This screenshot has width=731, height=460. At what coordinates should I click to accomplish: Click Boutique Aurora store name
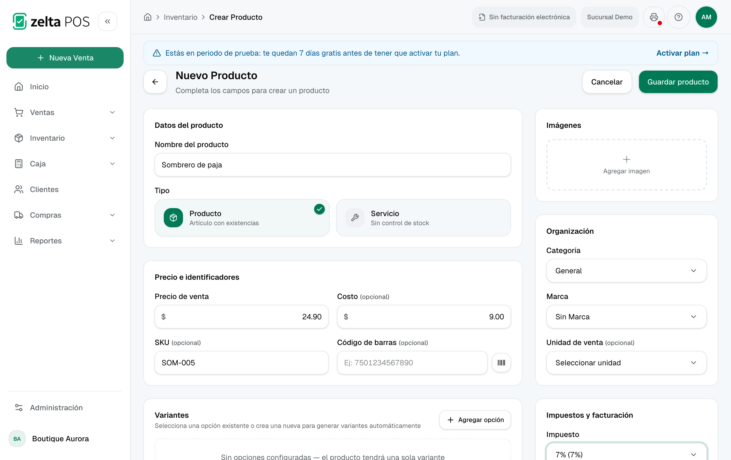[60, 439]
